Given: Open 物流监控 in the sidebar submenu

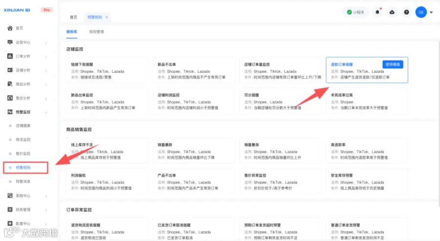Looking at the screenshot, I should pyautogui.click(x=23, y=140).
